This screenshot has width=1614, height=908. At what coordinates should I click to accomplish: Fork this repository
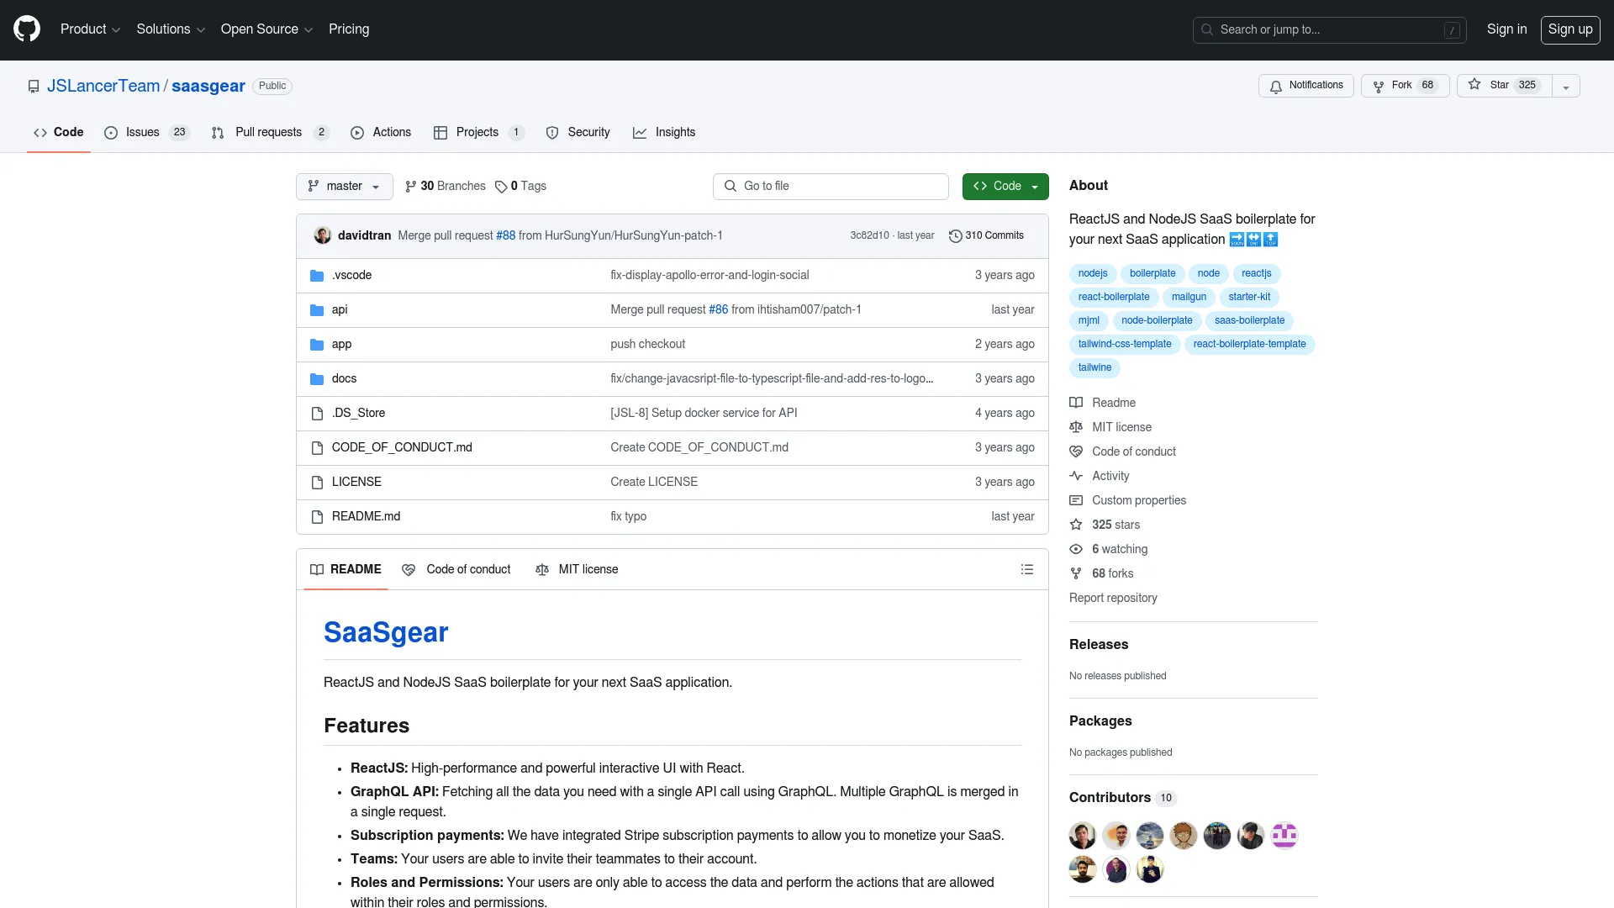click(x=1405, y=86)
